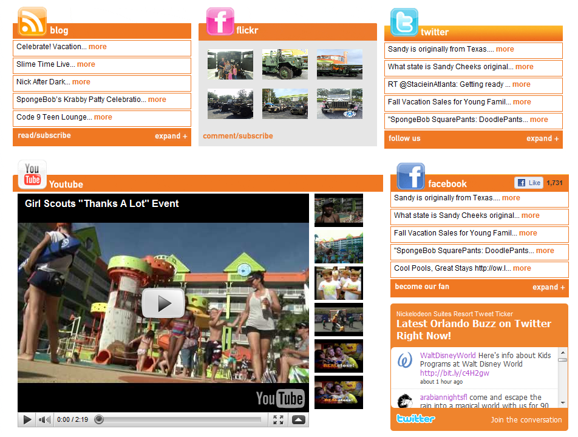Click the blue Twitter bird icon
Screen dimensions: 578x437
pyautogui.click(x=404, y=22)
